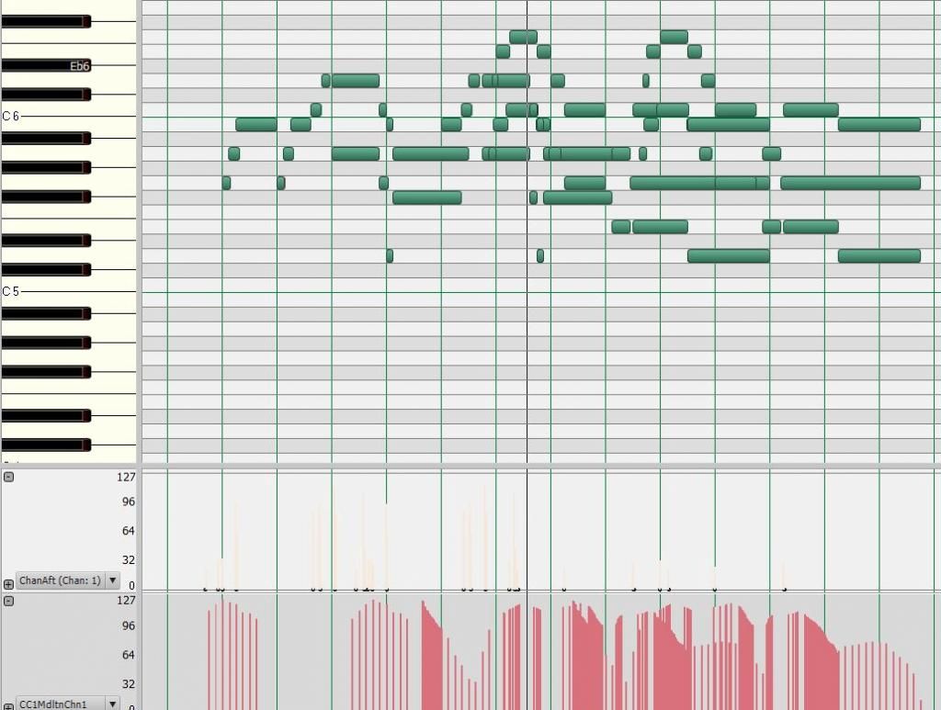Select the leftmost note in the piano roll
Viewport: 941px width, 710px height.
[226, 183]
